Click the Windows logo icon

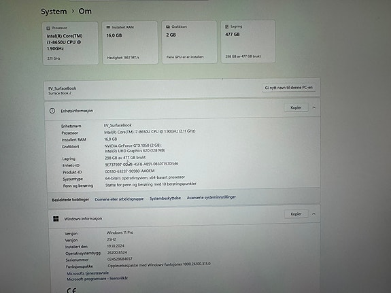(56, 219)
